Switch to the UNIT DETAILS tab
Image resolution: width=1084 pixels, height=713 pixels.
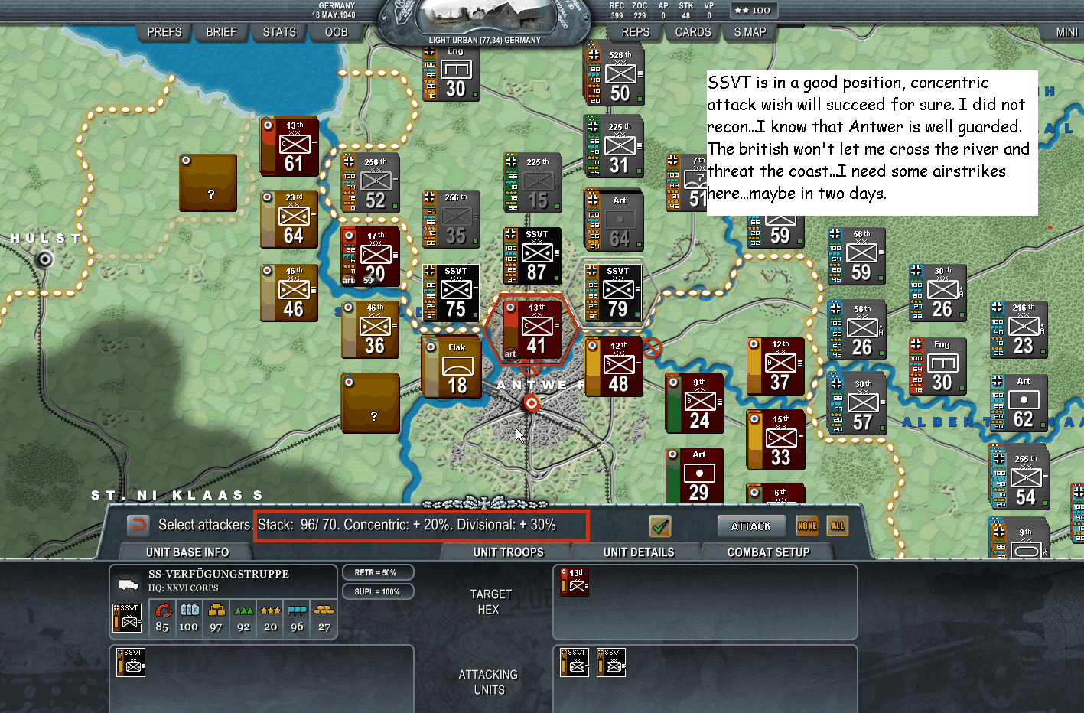coord(639,552)
